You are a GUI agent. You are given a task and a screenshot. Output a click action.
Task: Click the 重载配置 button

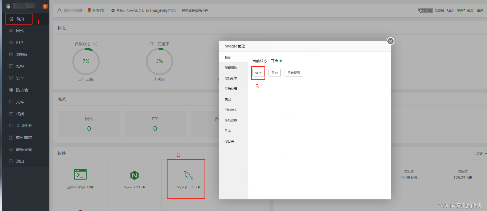click(x=294, y=73)
